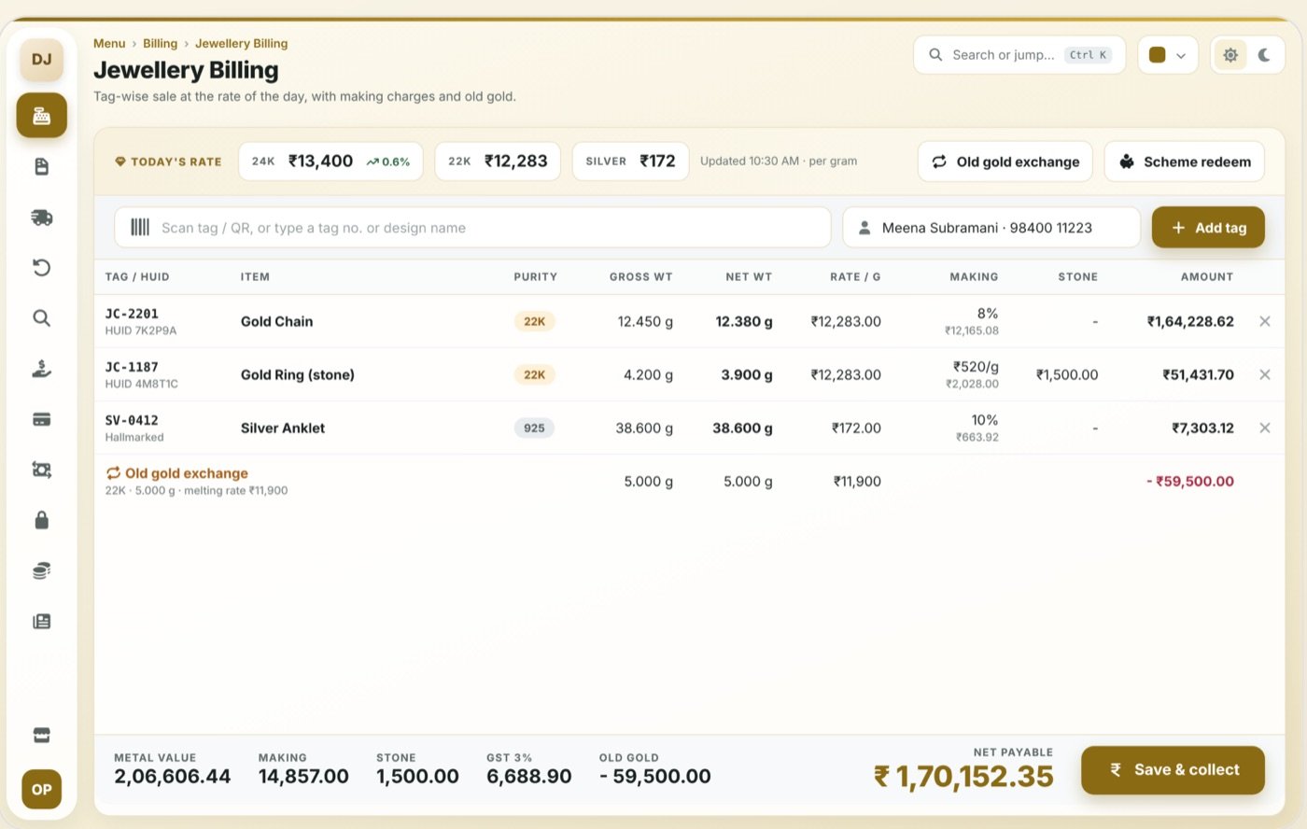Open the store front icon in sidebar
The width and height of the screenshot is (1307, 829).
click(x=41, y=736)
